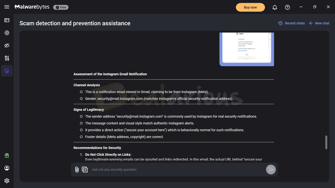Open the settings gear icon
The width and height of the screenshot is (335, 188).
tap(7, 181)
